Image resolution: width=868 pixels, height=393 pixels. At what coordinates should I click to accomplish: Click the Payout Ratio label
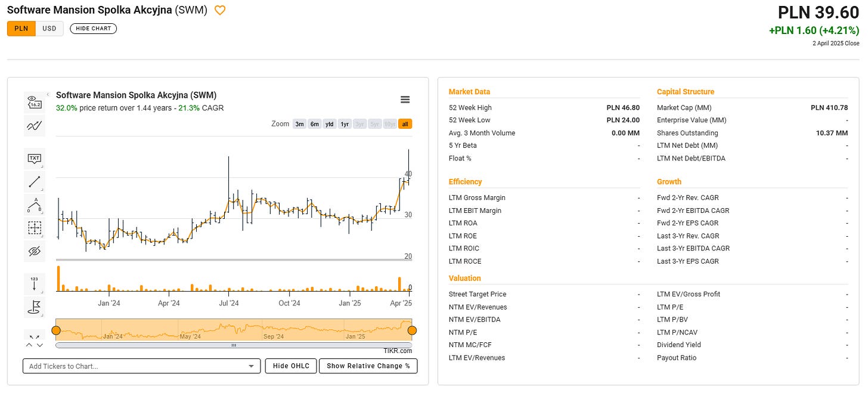(677, 358)
